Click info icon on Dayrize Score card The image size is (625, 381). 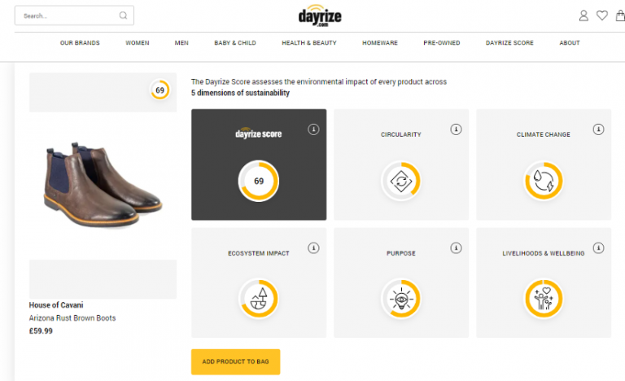tap(313, 129)
